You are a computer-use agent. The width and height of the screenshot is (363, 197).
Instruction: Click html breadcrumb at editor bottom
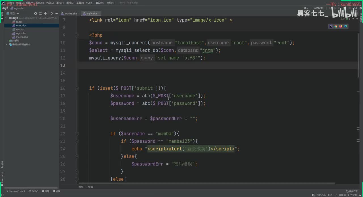(x=81, y=187)
